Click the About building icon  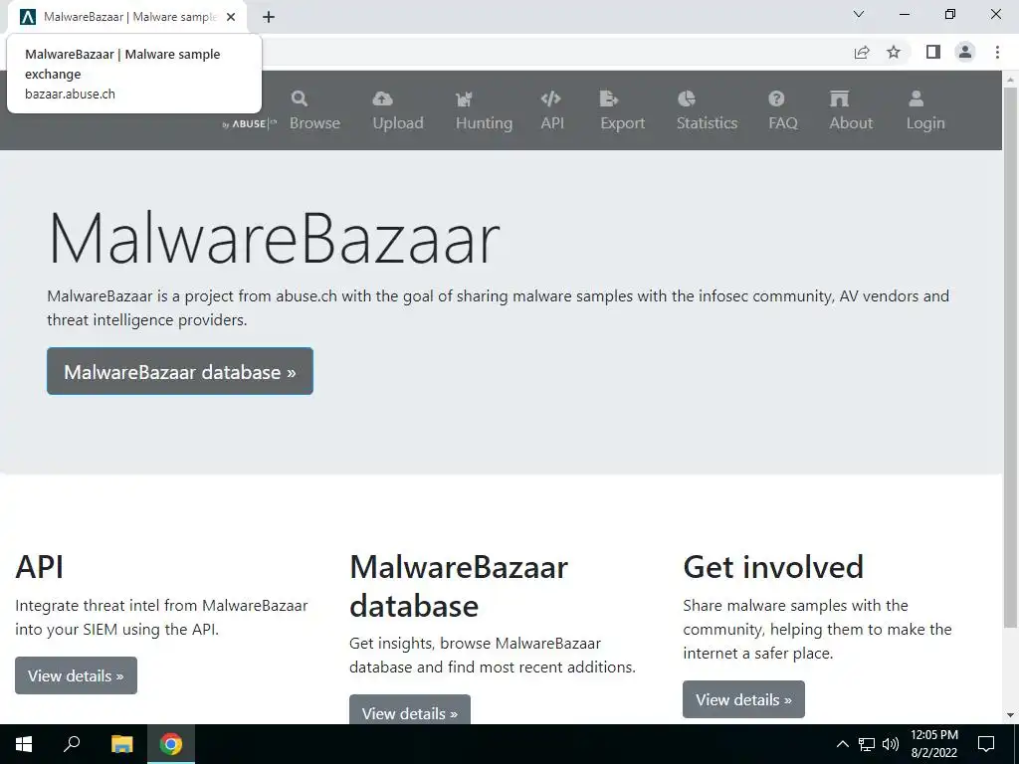(x=839, y=98)
